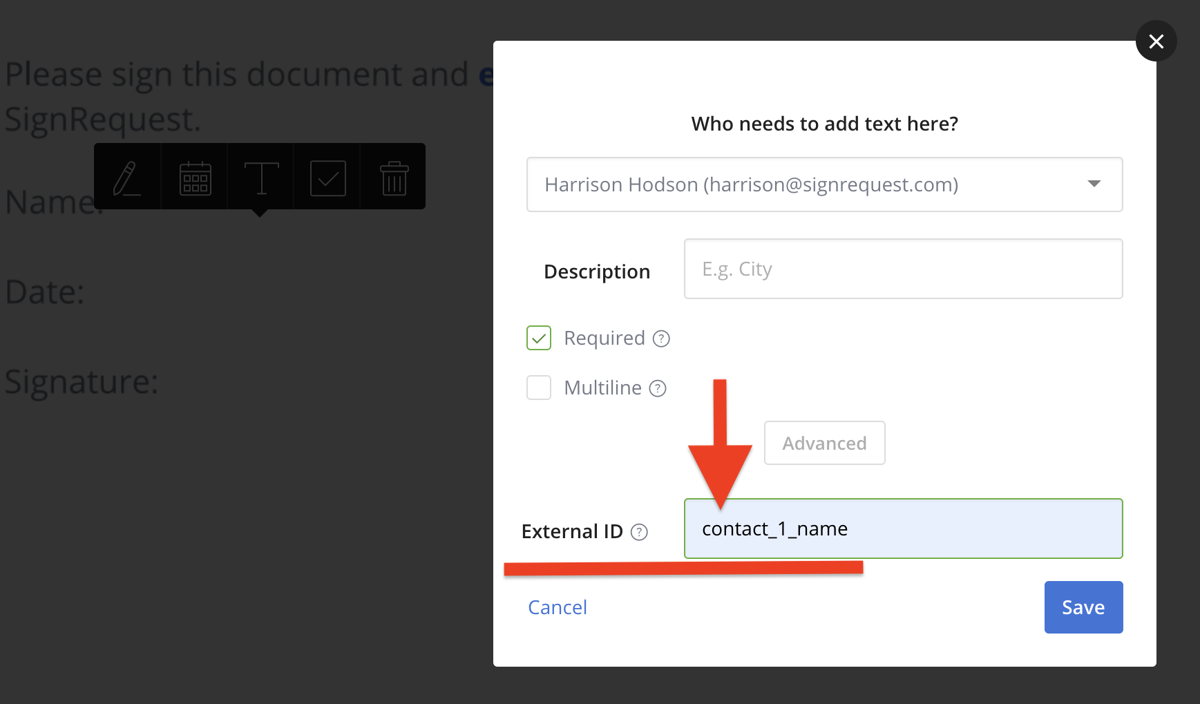The height and width of the screenshot is (704, 1200).
Task: Click the "Date:" text in document
Action: 45,292
